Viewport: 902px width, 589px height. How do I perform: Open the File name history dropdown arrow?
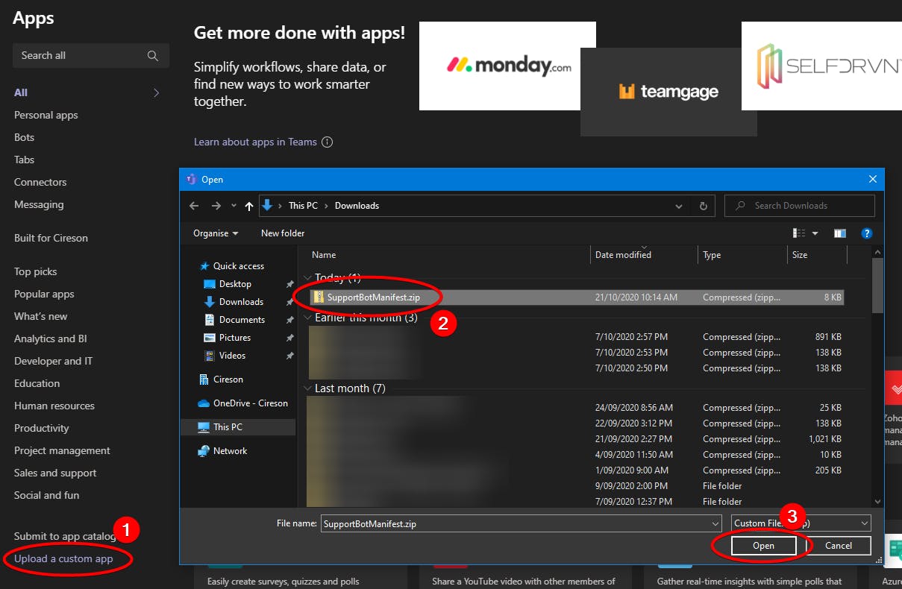[715, 523]
